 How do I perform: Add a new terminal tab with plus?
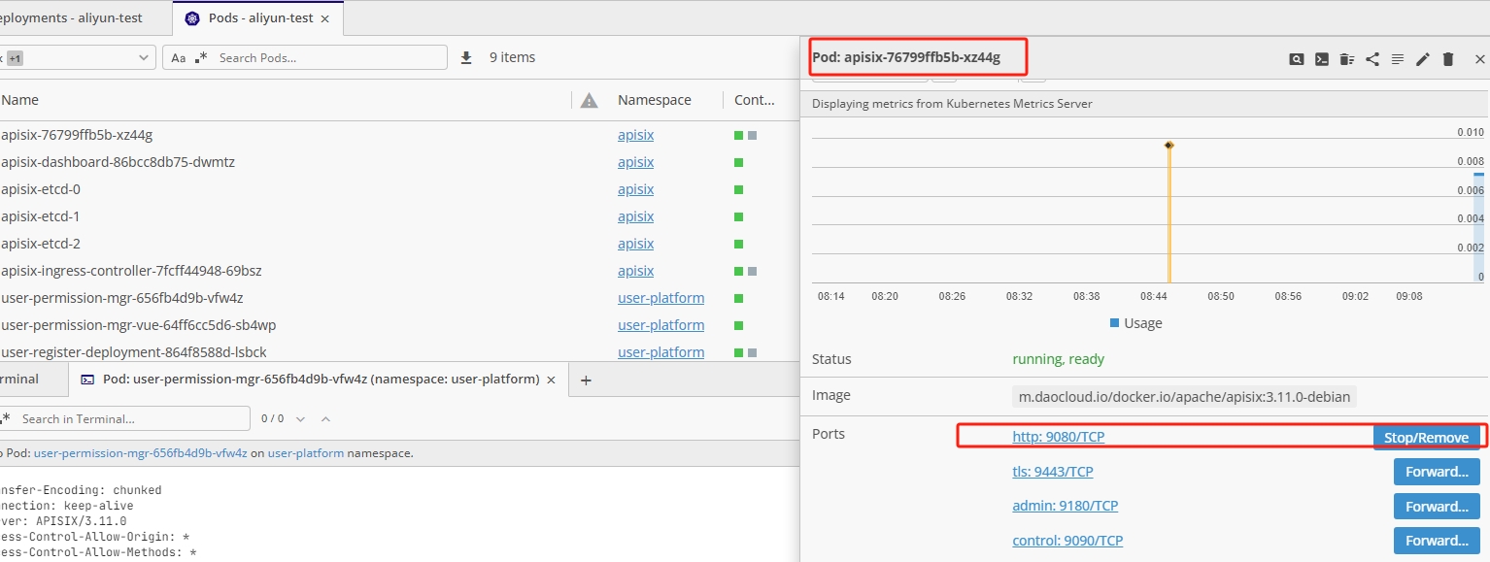point(586,380)
